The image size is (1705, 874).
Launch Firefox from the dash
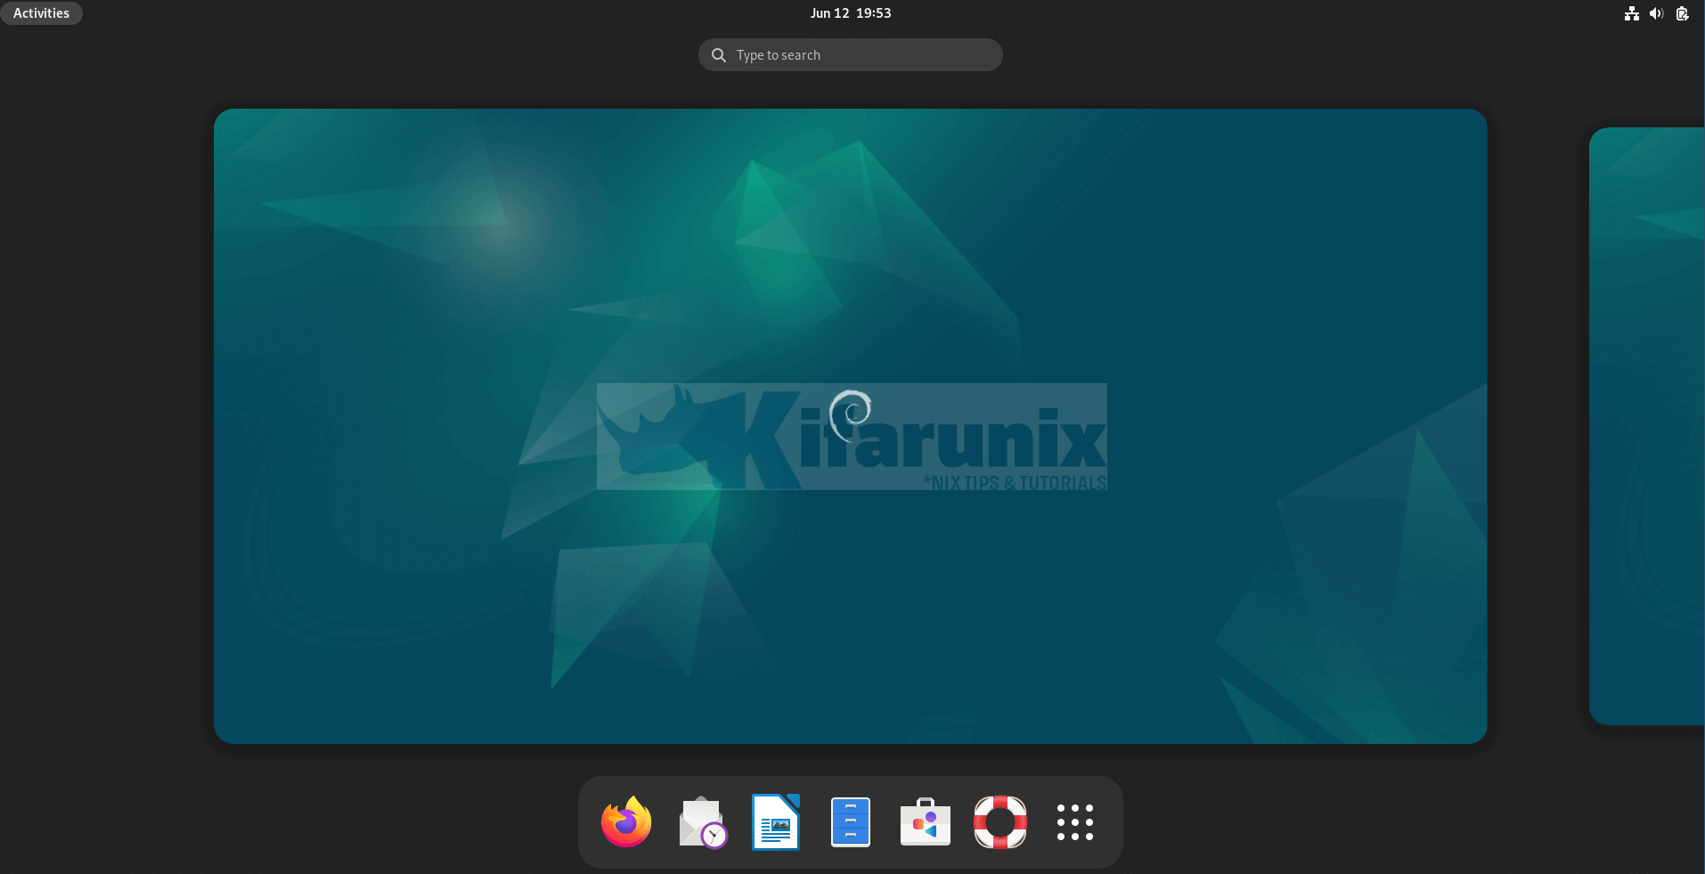coord(626,822)
